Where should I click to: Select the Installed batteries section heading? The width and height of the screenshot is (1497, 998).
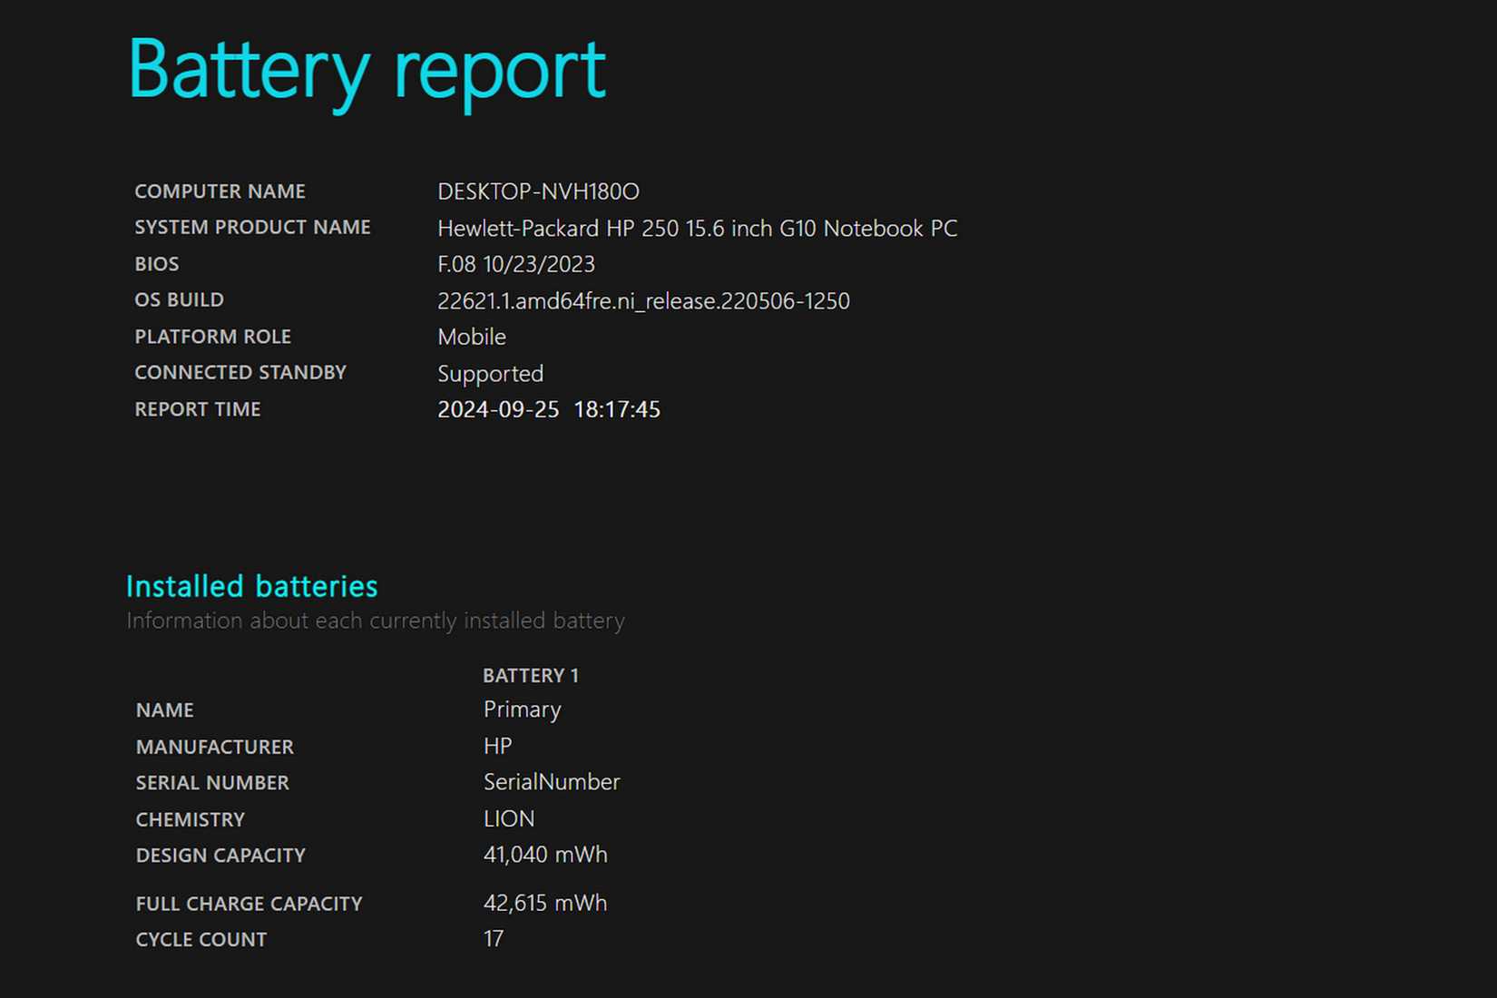[x=252, y=586]
